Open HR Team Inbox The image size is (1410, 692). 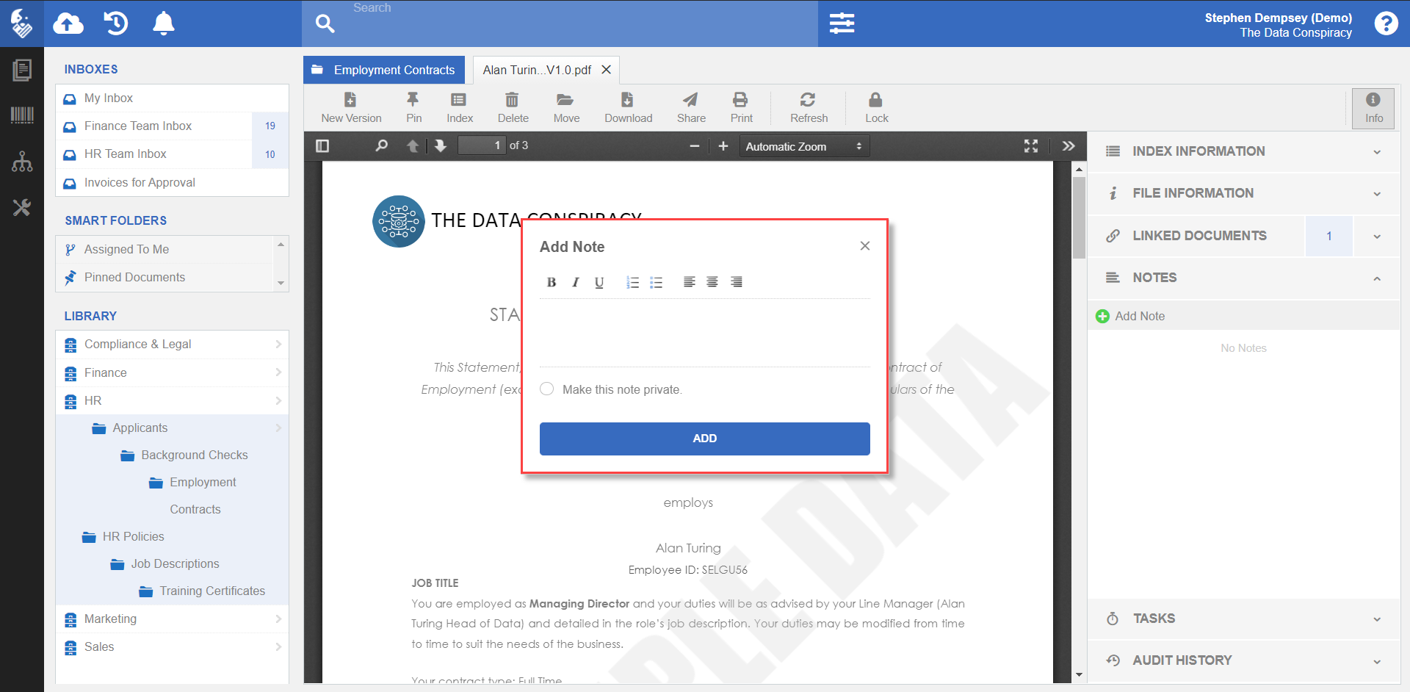(172, 154)
